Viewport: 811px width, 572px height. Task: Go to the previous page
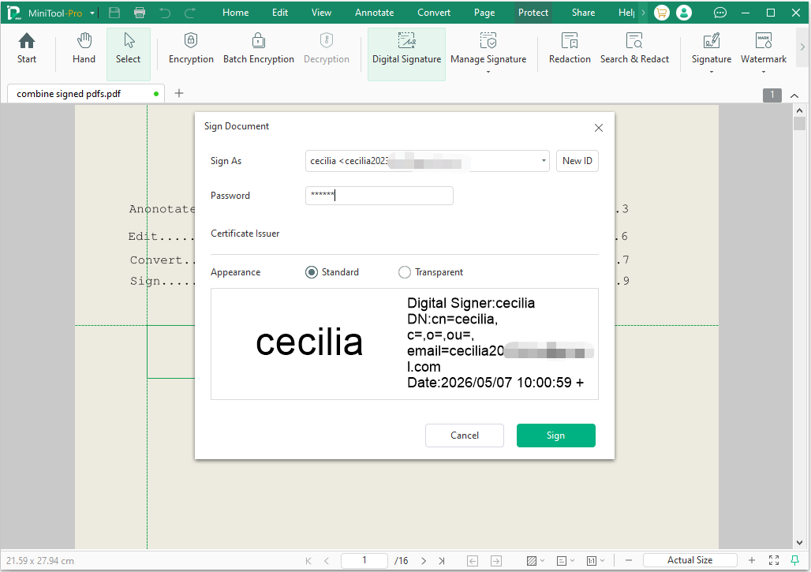tap(327, 561)
